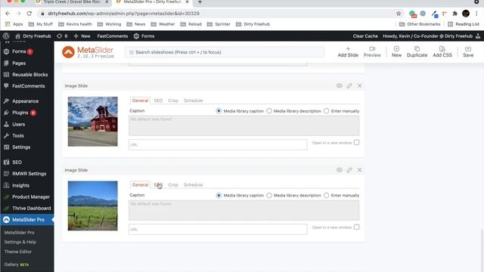Save the slideshow
The height and width of the screenshot is (272, 484).
pos(468,52)
